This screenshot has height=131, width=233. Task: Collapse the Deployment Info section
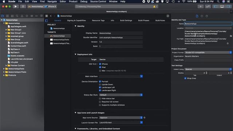[x=75, y=54]
